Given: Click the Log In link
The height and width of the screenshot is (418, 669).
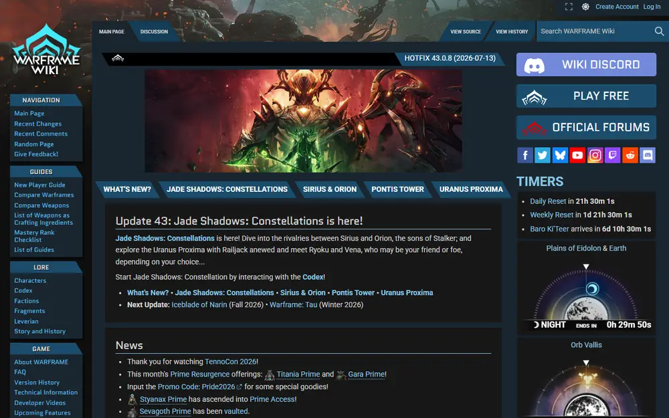Looking at the screenshot, I should pyautogui.click(x=652, y=7).
